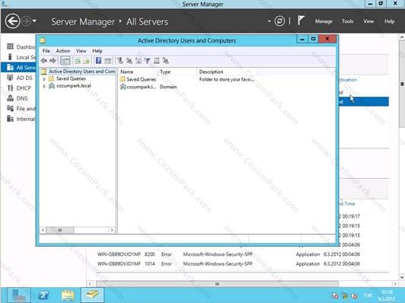The image size is (405, 303).
Task: Open File Explorer from taskbar
Action: pyautogui.click(x=68, y=295)
